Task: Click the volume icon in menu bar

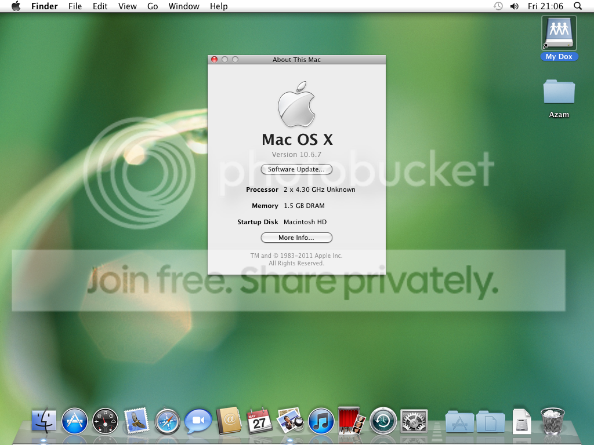Action: (x=515, y=6)
